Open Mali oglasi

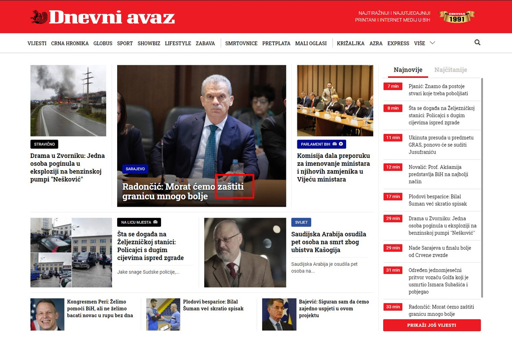pos(311,43)
